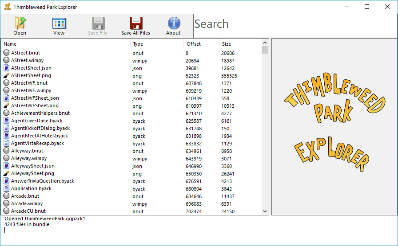Click log line 'Opened ThimbleweedPark.ggpack1'
Screen dimensions: 398x246
45,219
